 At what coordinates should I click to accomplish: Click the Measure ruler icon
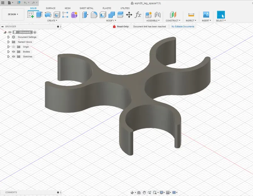click(x=191, y=14)
